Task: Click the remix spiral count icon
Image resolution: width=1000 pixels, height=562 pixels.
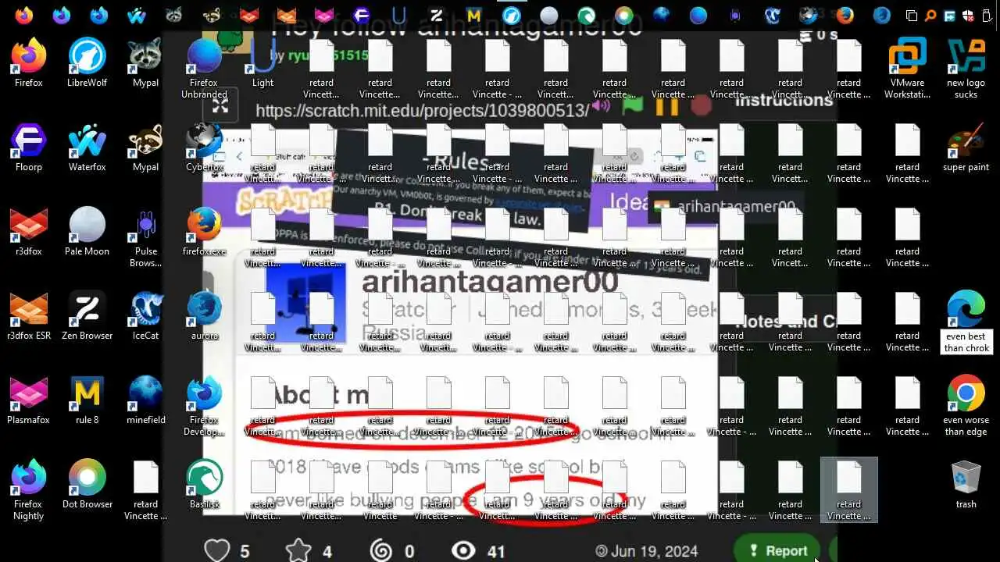Action: click(380, 550)
